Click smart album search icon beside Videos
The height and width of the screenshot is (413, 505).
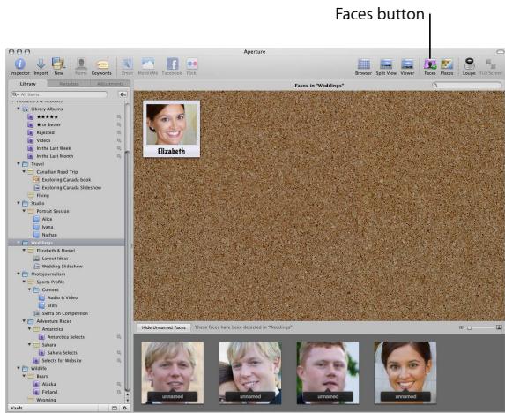[x=119, y=140]
